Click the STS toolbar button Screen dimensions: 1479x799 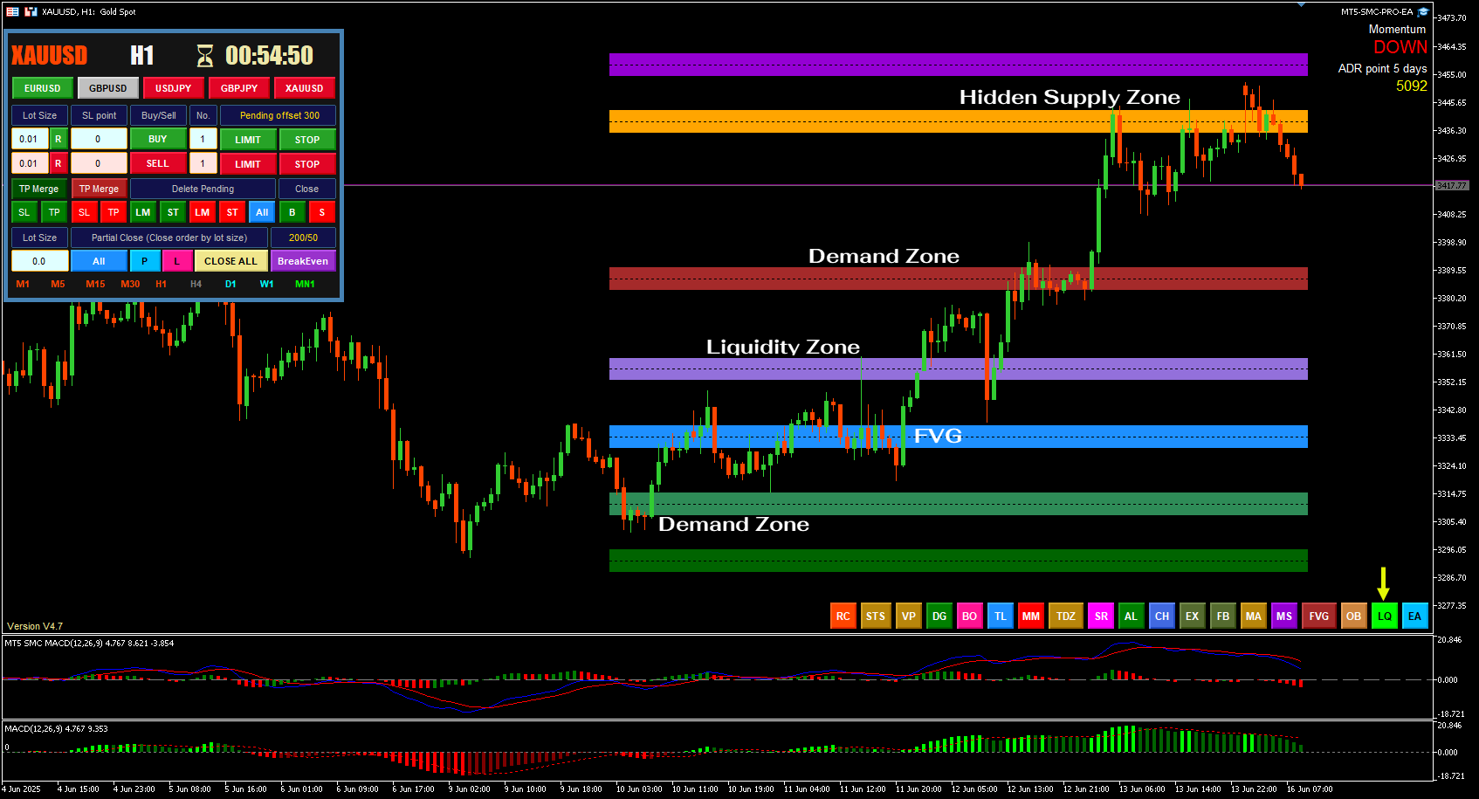[875, 616]
